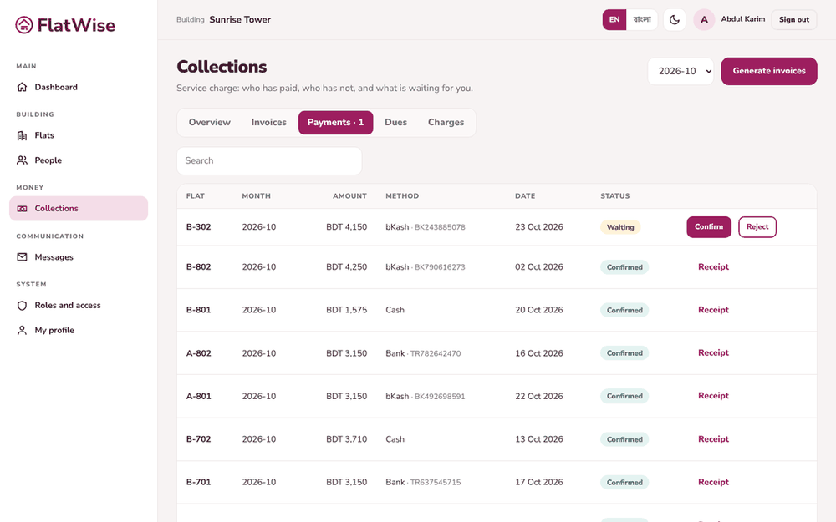Screen dimensions: 836x522
Task: Click the MONTH column header
Action: pyautogui.click(x=257, y=196)
